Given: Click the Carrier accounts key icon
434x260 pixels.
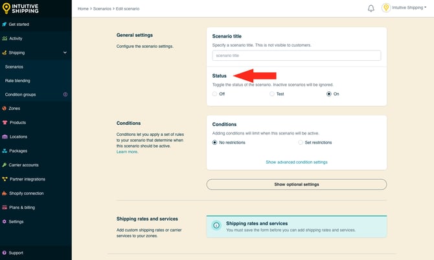Looking at the screenshot, I should click(x=5, y=165).
